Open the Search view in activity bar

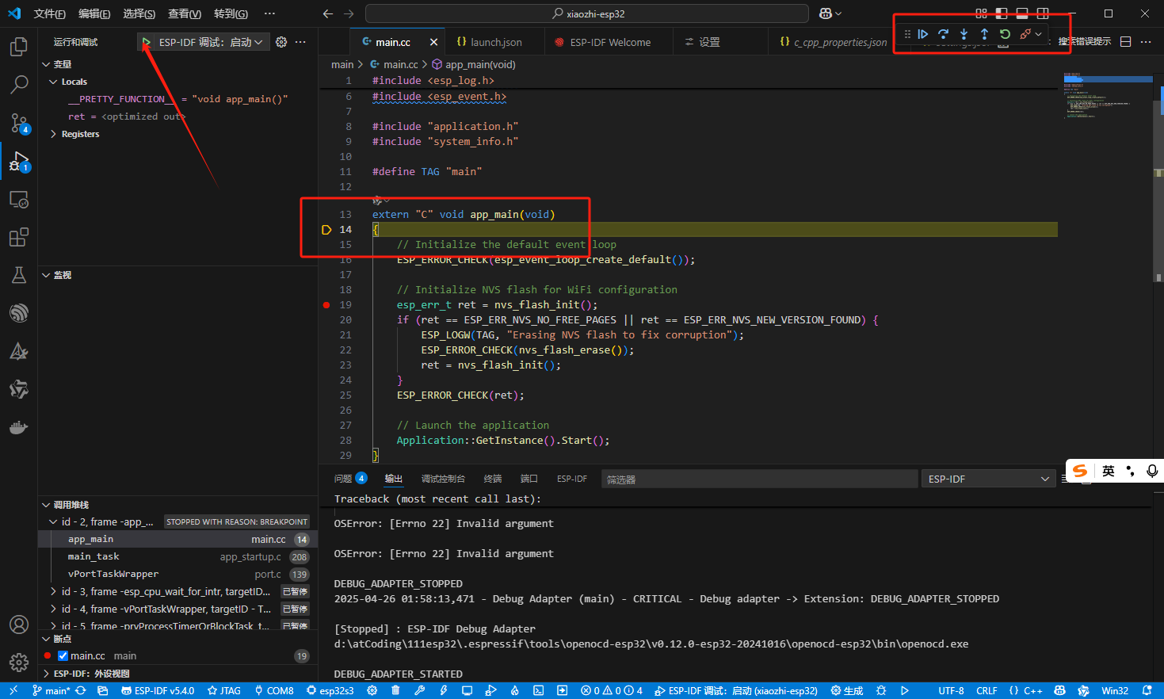click(x=18, y=85)
